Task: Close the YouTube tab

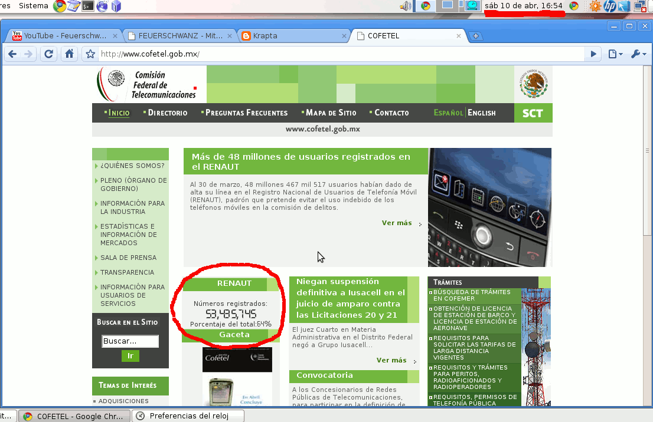Action: point(115,36)
